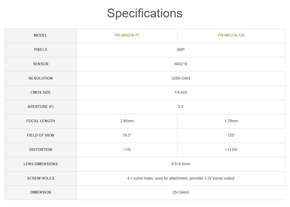
Task: Open the Pi5-IMX219-77 model link
Action: click(127, 35)
